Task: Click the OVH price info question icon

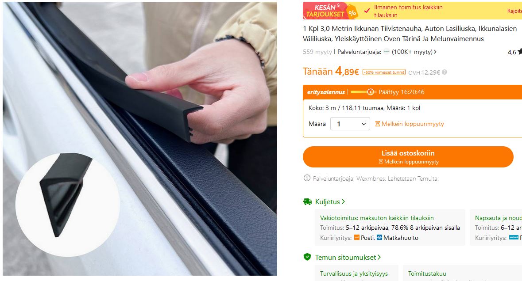Action: [445, 72]
